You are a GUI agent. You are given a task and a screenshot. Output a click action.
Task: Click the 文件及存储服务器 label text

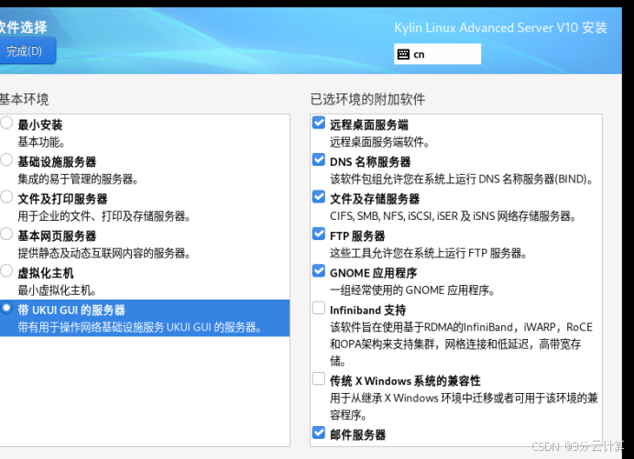(x=375, y=199)
